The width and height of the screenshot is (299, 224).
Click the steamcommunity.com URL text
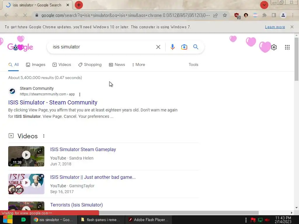[x=47, y=94]
